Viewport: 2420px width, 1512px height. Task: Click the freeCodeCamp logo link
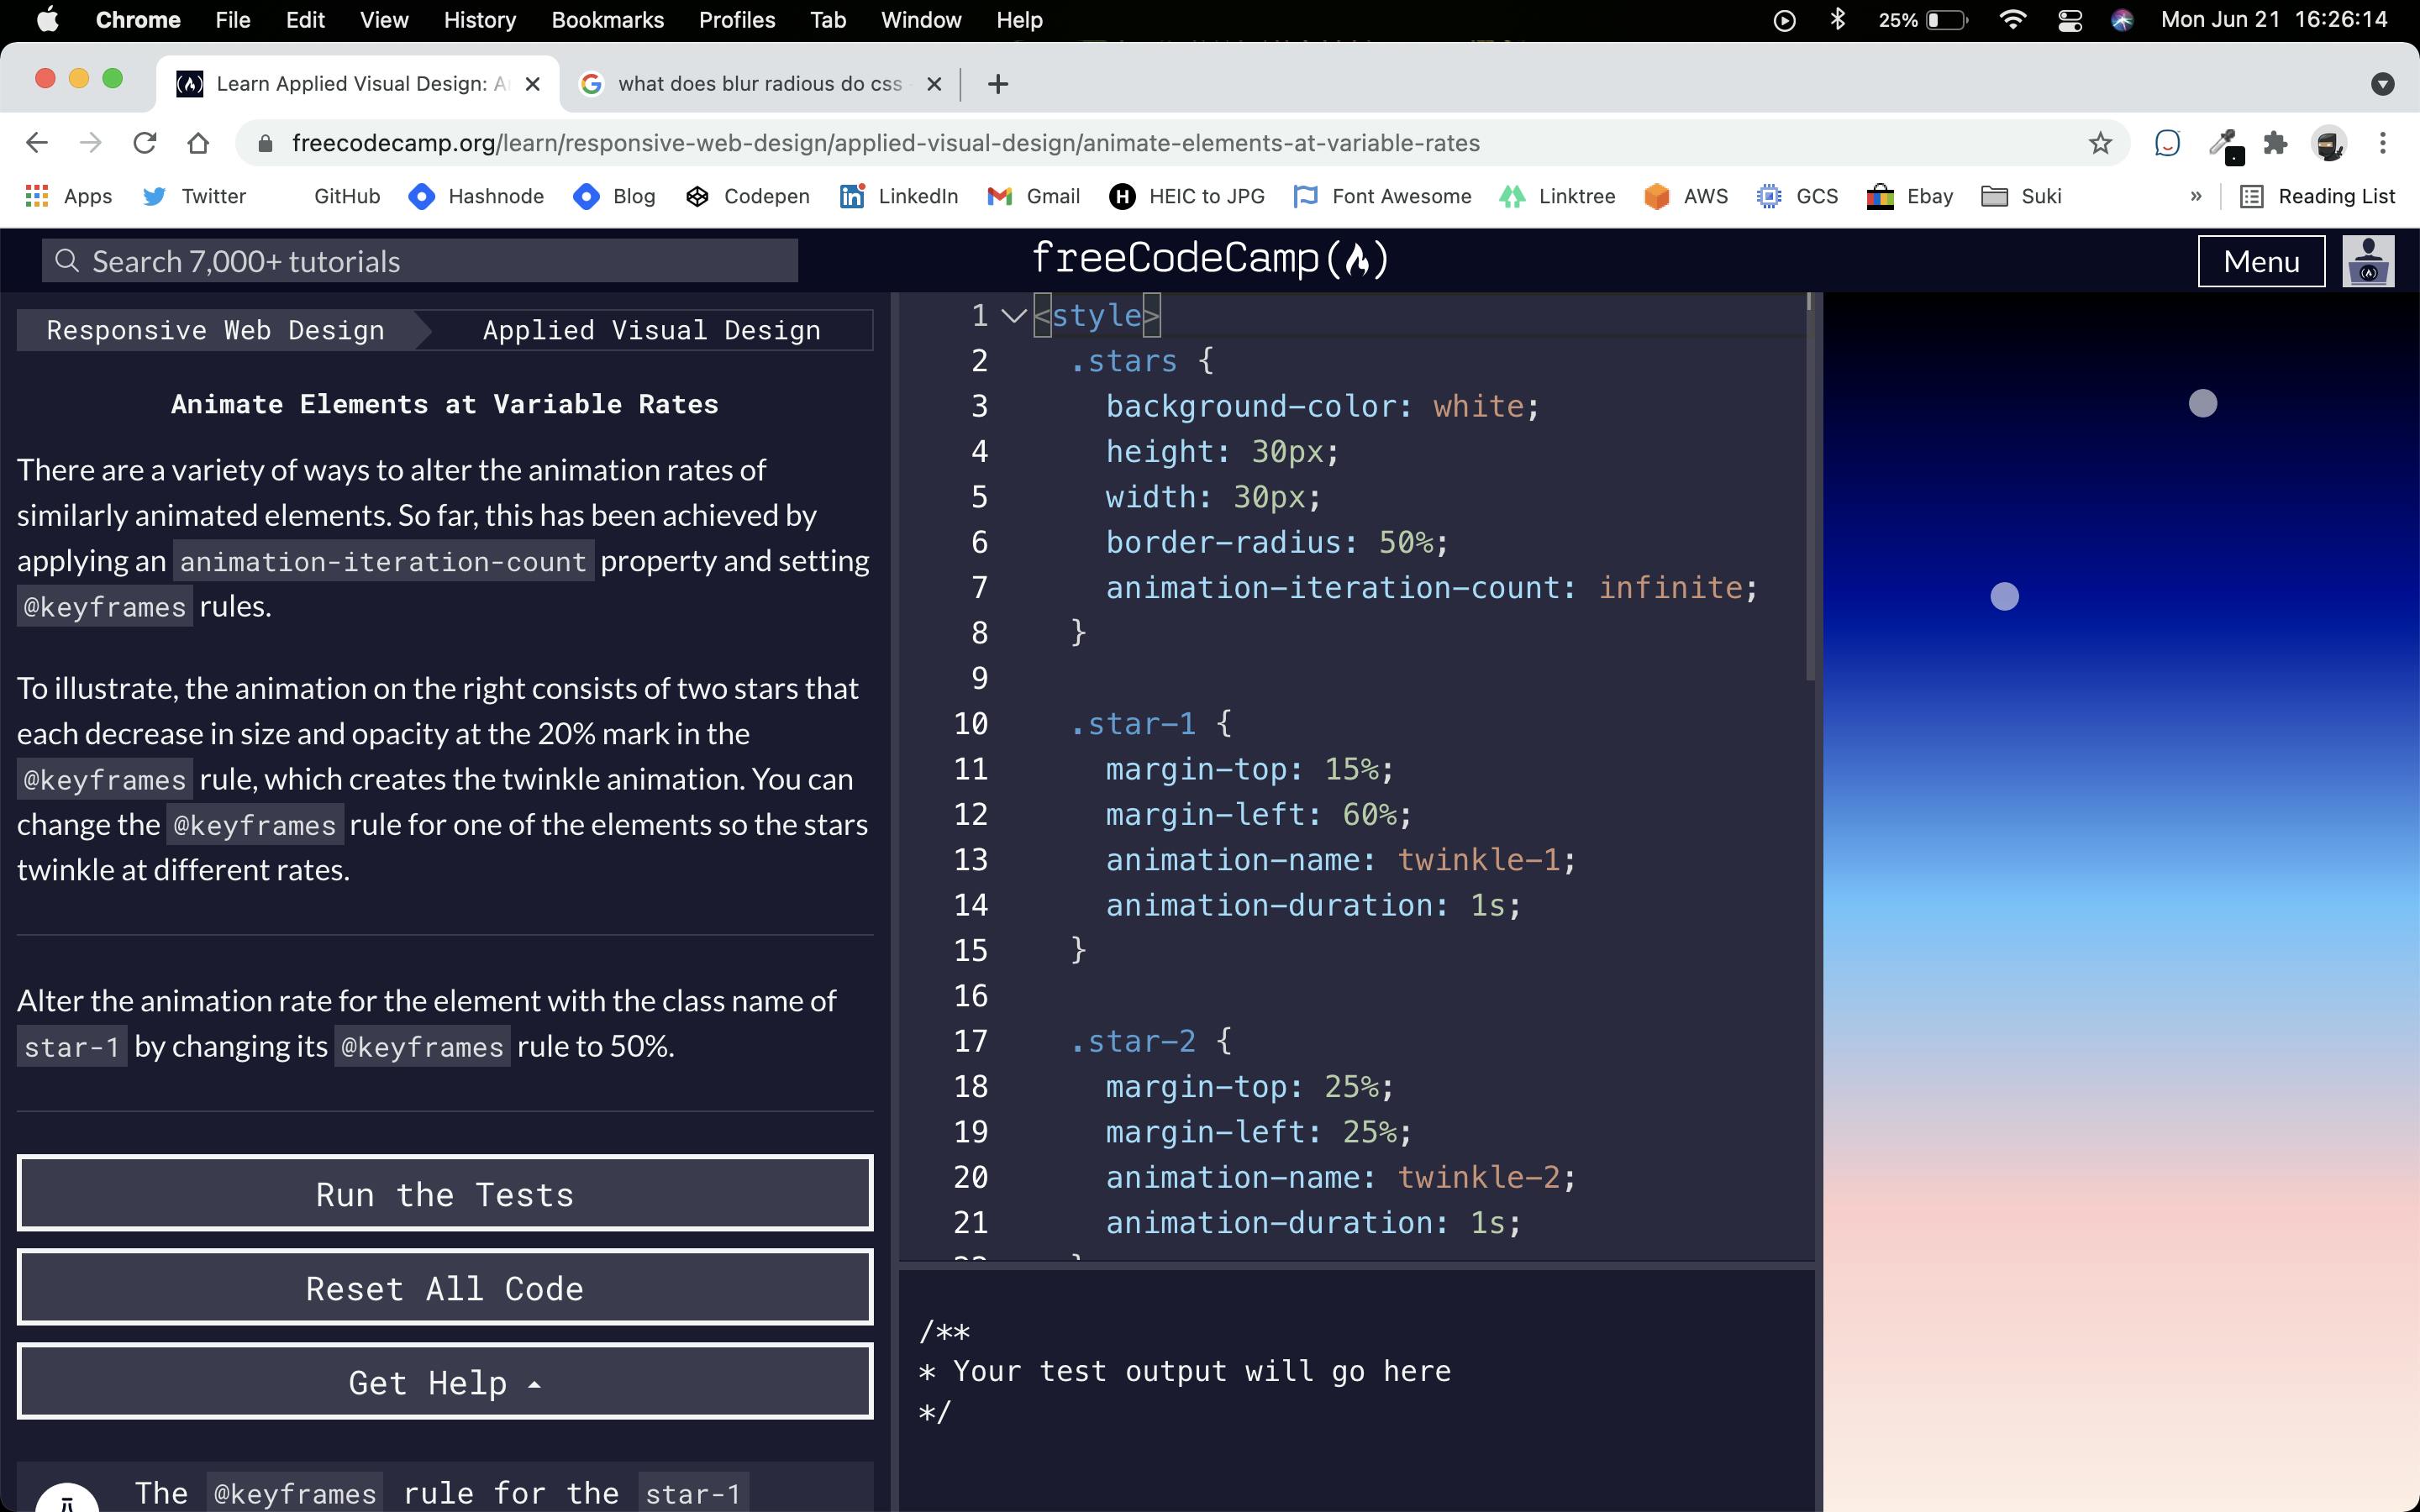[x=1210, y=259]
